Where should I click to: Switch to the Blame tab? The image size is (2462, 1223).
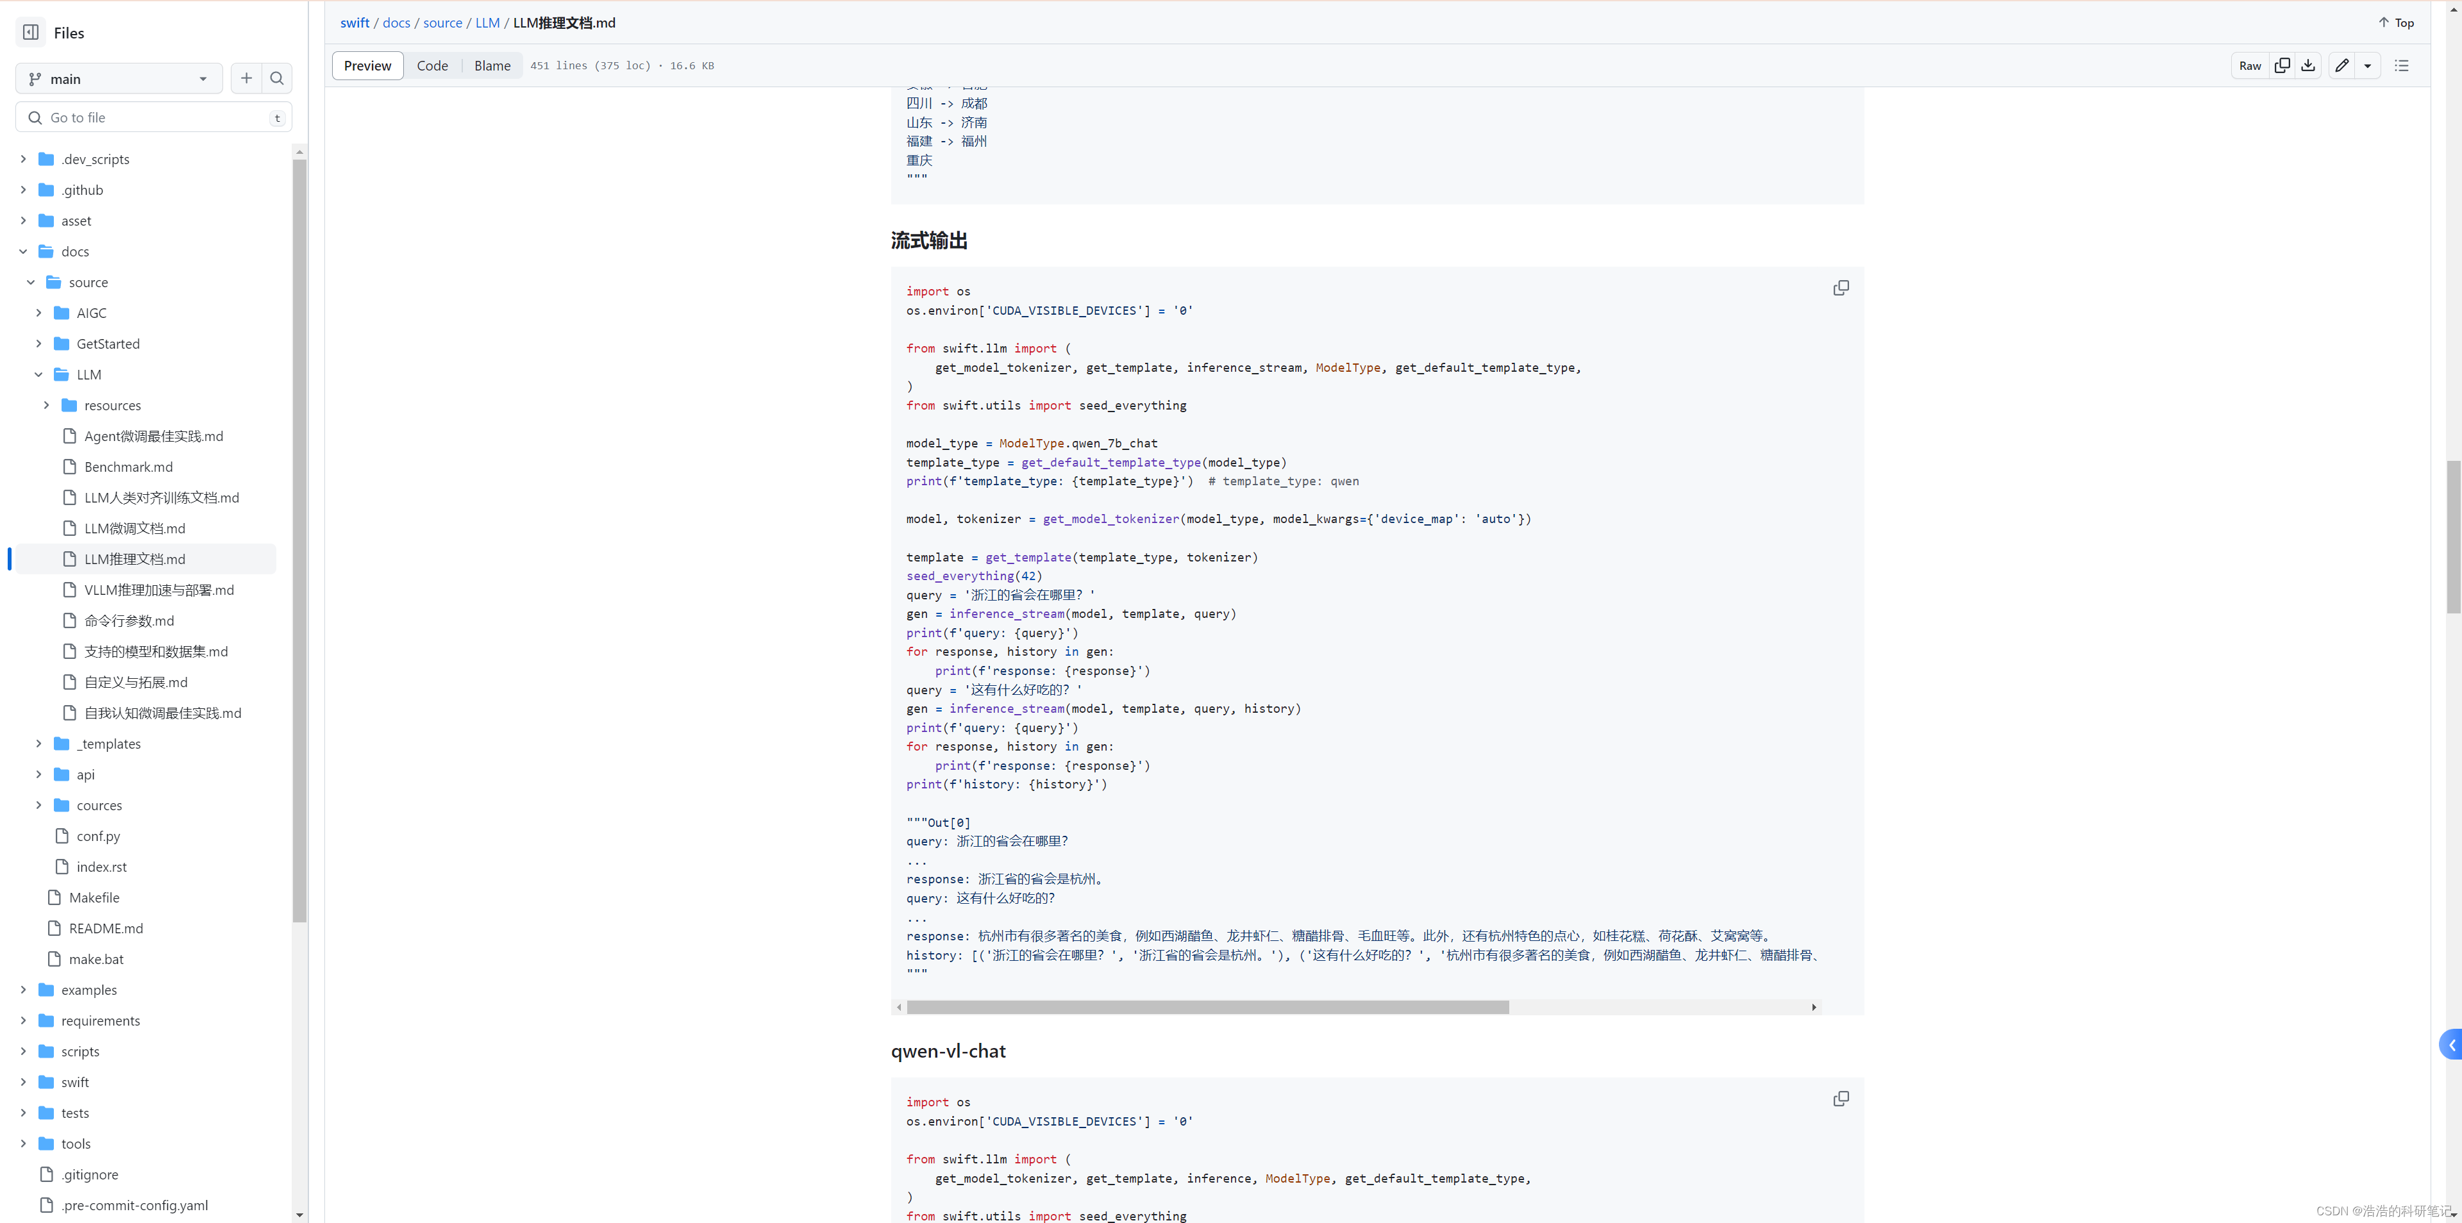[492, 64]
